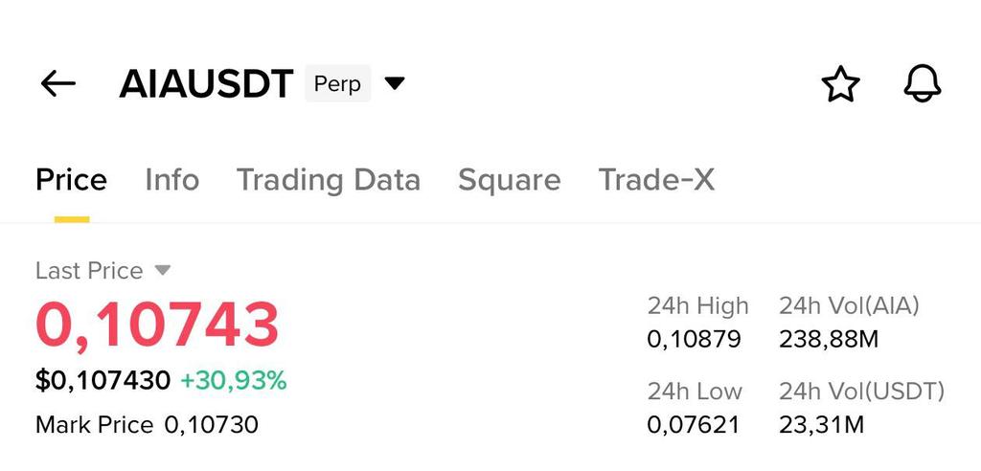Viewport: 981px width, 471px height.
Task: Tap the 24h Vol(USDT) 23,31M figure
Action: [x=821, y=424]
